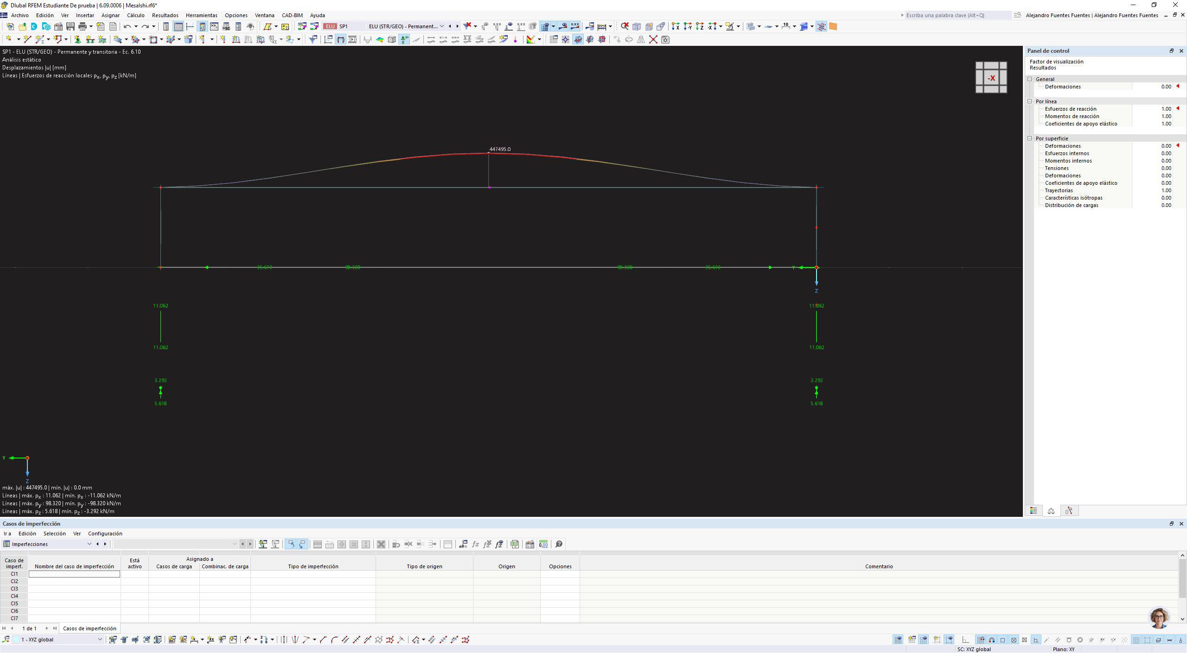
Task: Click the Save file icon
Action: [x=70, y=26]
